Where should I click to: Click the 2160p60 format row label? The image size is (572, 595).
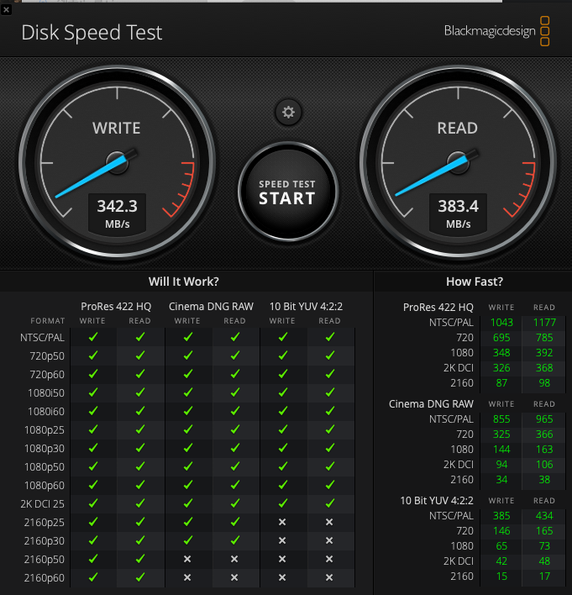[x=44, y=578]
